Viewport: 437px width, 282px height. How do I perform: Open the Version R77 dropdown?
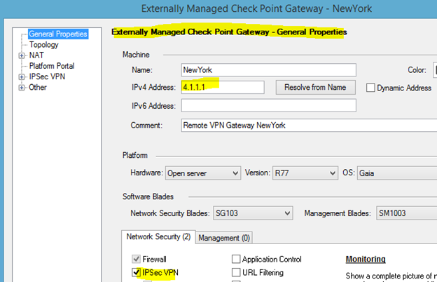[305, 173]
